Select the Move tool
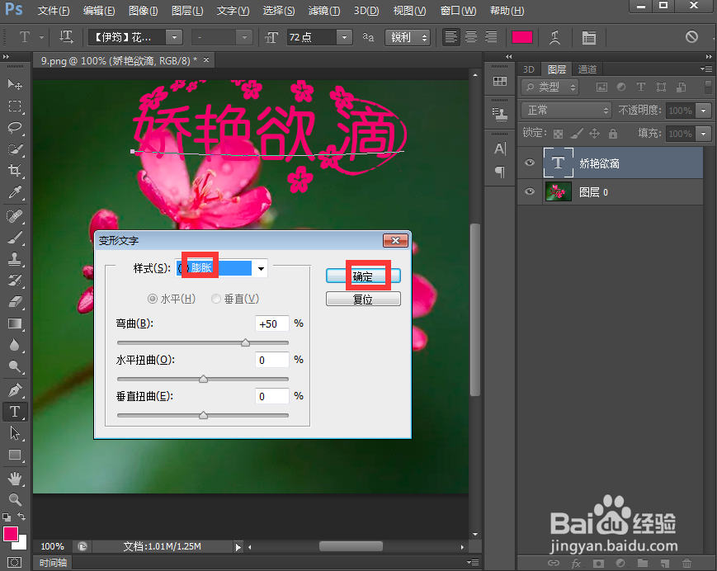Image resolution: width=717 pixels, height=571 pixels. (15, 84)
